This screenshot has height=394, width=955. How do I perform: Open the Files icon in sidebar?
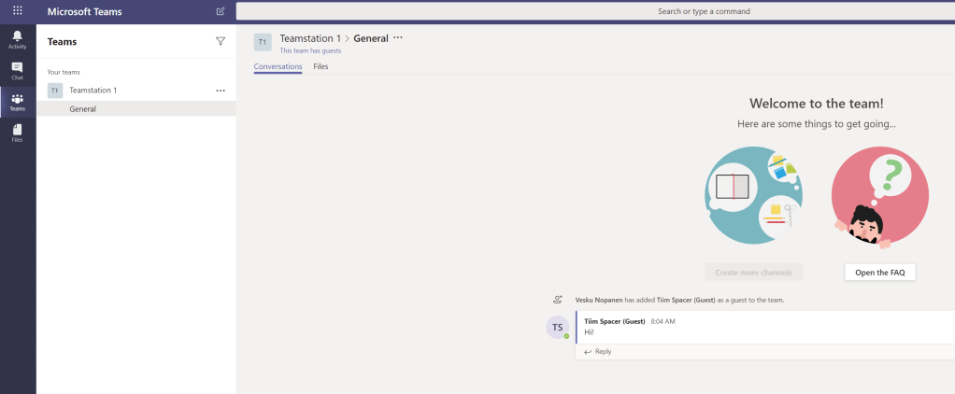18,133
